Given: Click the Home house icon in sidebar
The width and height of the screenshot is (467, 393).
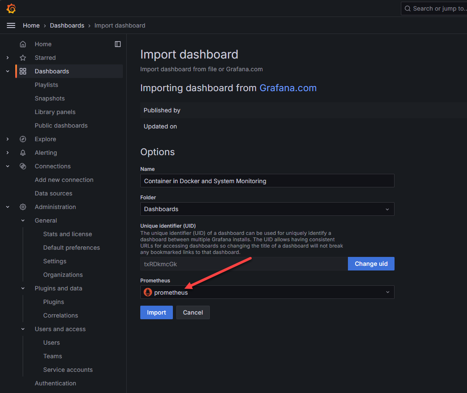Looking at the screenshot, I should tap(23, 44).
